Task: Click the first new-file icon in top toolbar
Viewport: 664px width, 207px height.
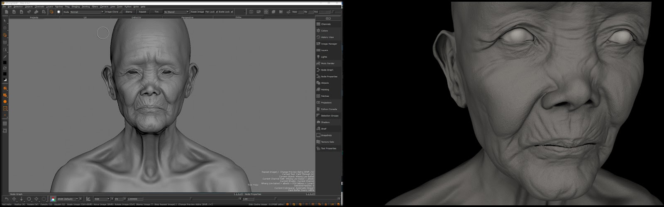Action: [7, 12]
